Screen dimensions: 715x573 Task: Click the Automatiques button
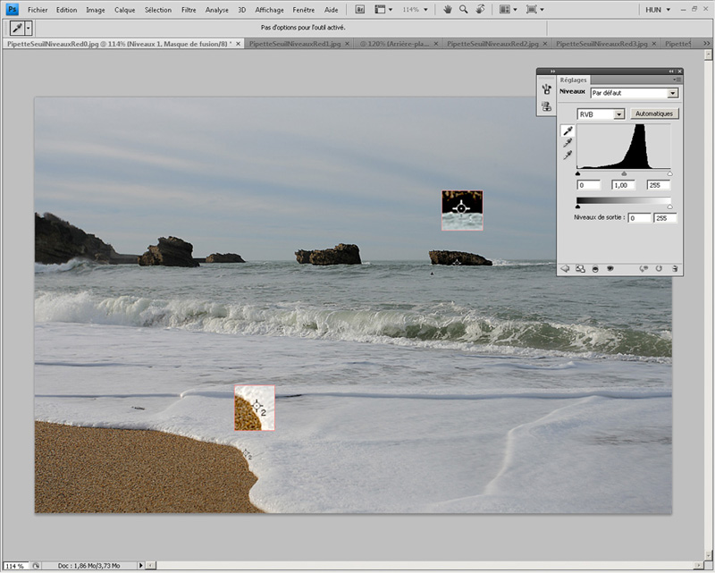654,114
